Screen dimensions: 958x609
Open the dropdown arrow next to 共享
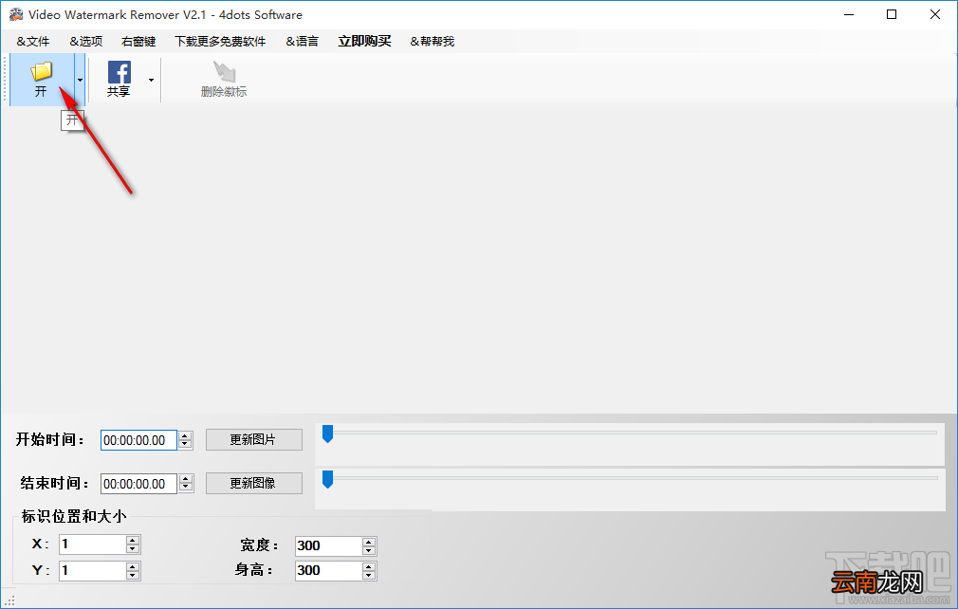point(151,80)
